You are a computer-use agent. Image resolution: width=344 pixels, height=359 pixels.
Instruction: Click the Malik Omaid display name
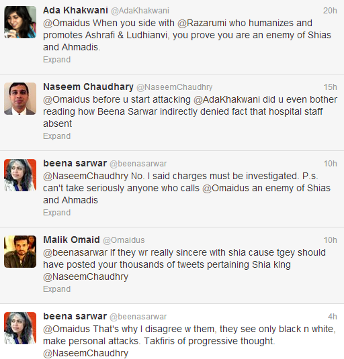(71, 240)
